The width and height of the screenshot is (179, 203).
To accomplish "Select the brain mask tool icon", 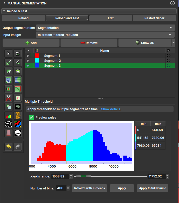I will [17, 107].
